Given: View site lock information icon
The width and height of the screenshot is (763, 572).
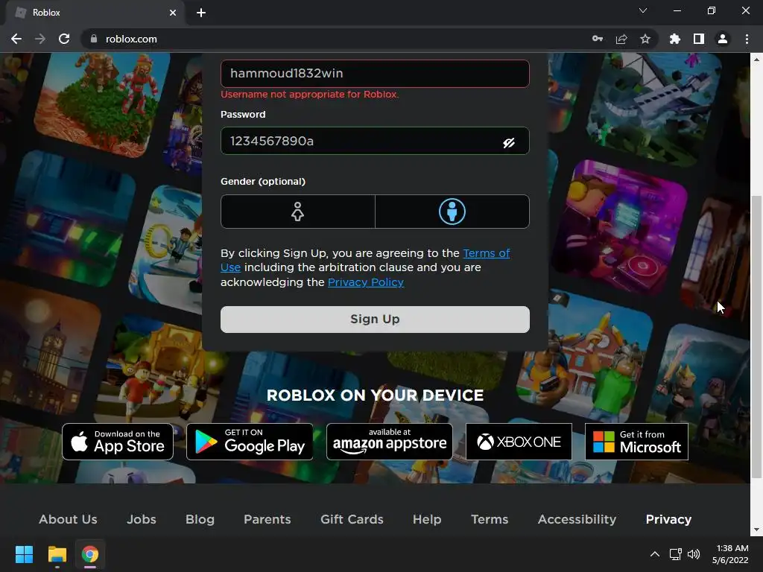Looking at the screenshot, I should point(94,39).
